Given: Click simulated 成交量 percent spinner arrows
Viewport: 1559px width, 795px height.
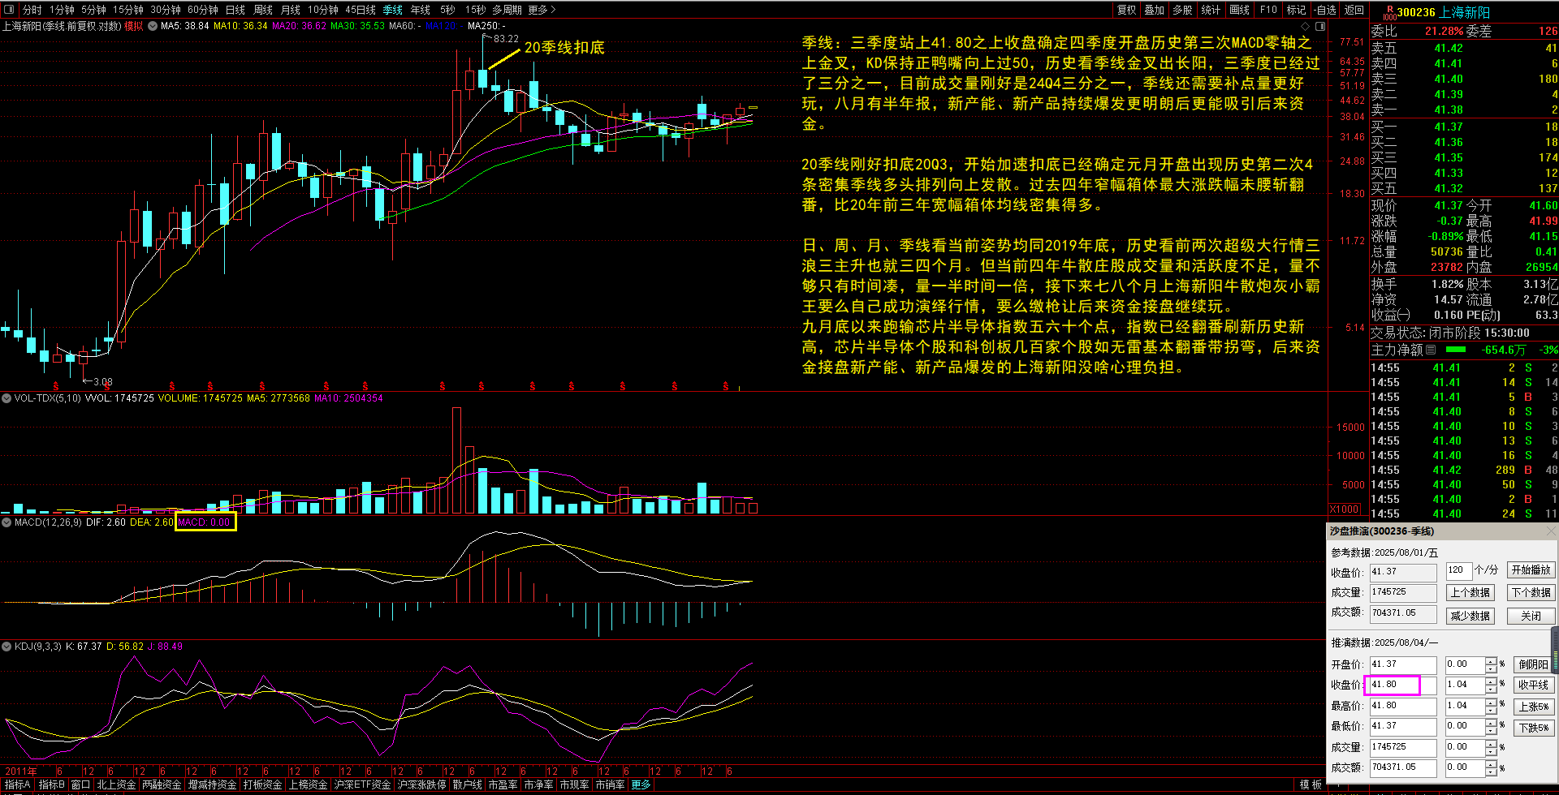Looking at the screenshot, I should point(1491,747).
